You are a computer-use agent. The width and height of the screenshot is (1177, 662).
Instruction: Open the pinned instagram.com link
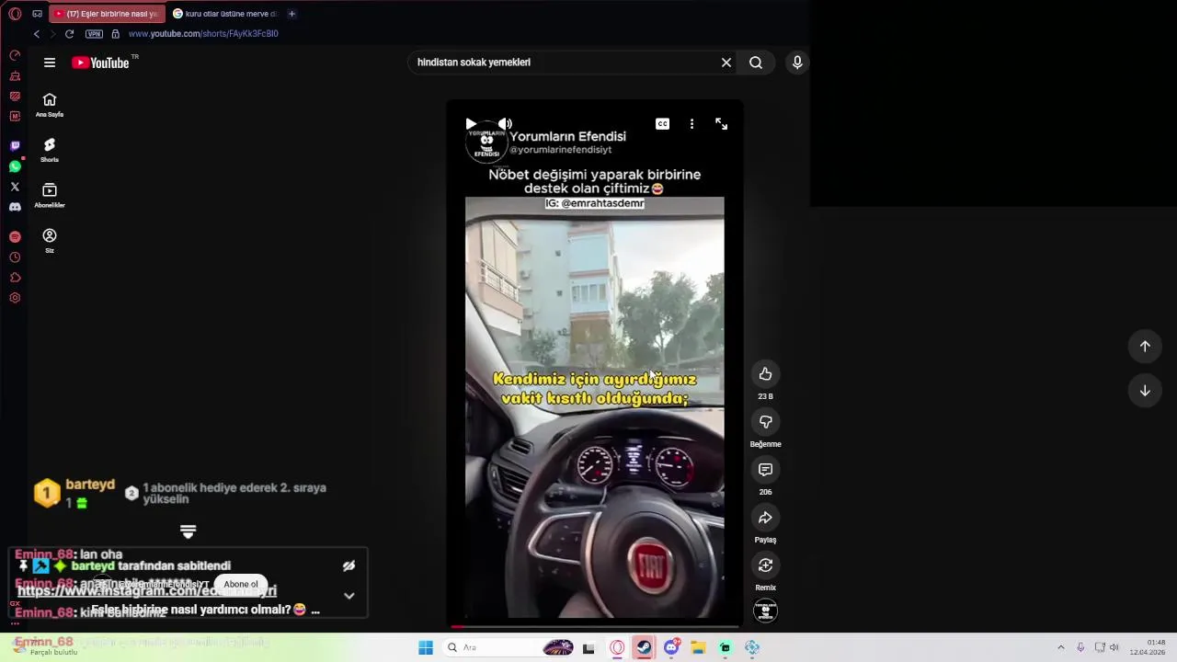[147, 591]
